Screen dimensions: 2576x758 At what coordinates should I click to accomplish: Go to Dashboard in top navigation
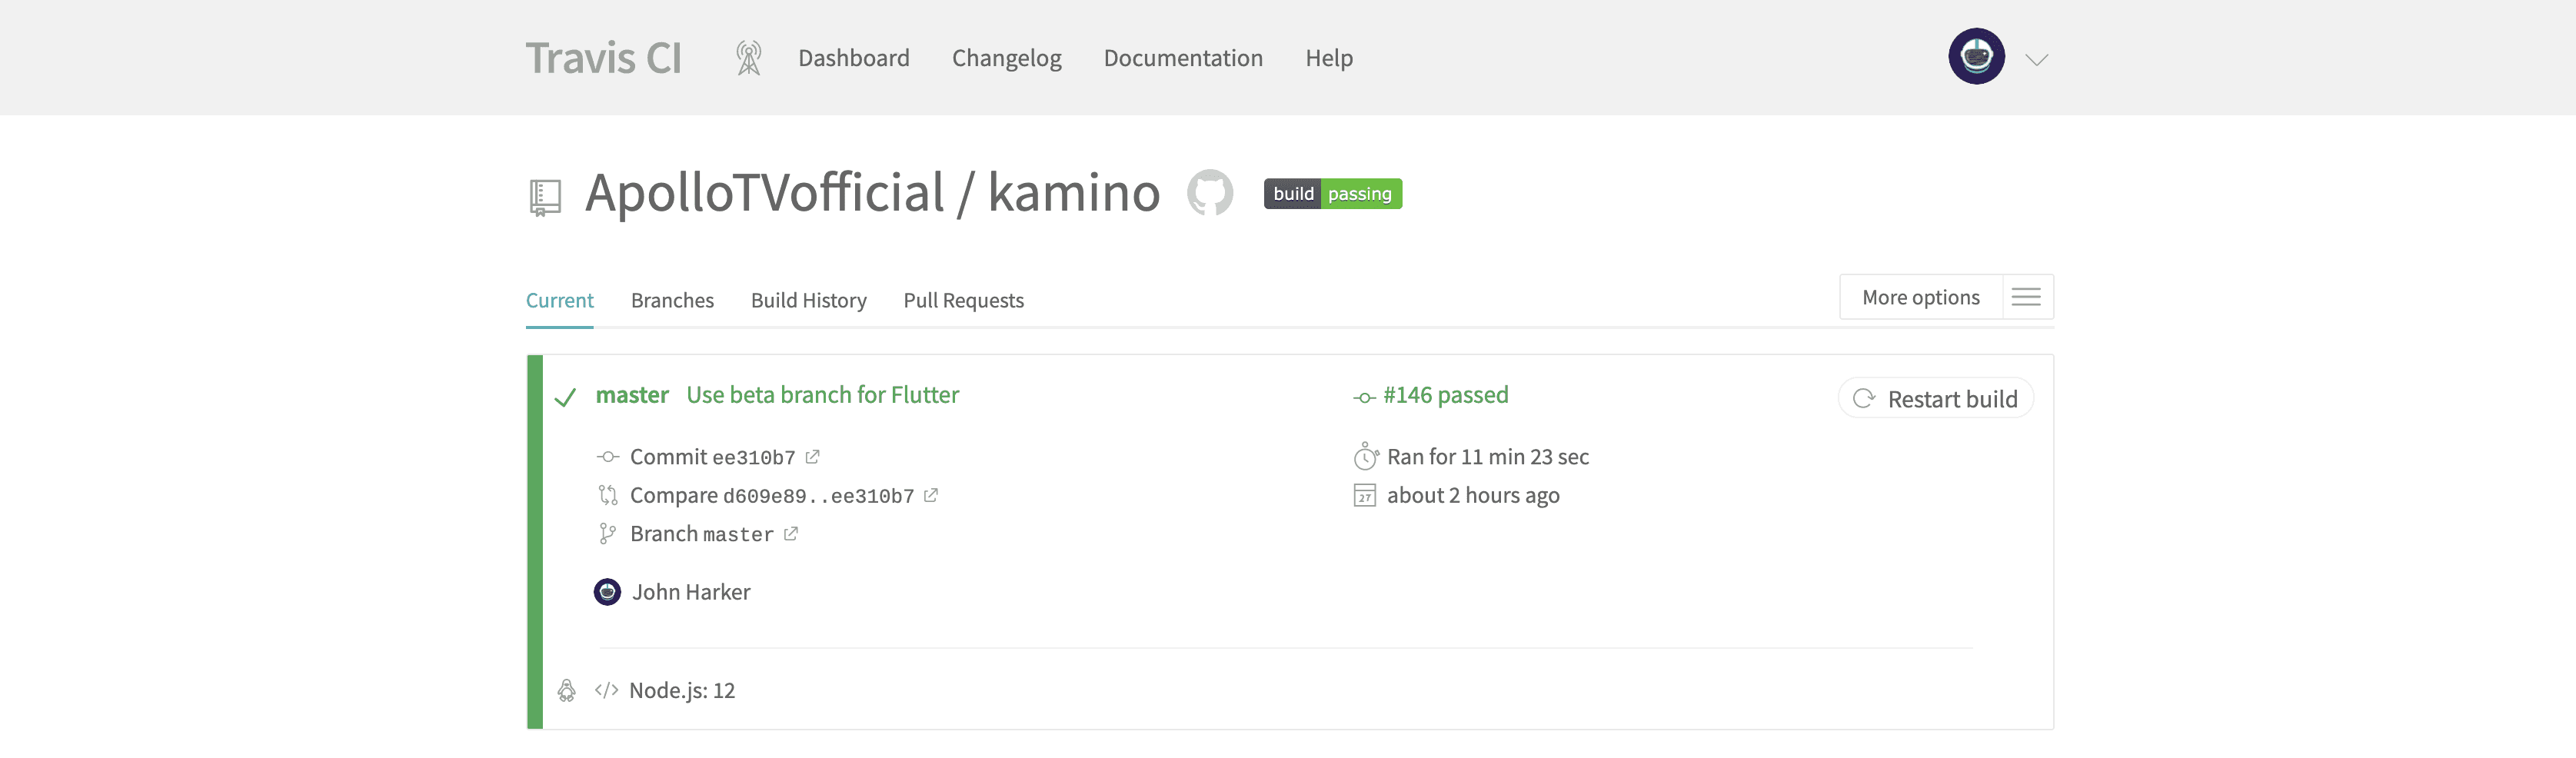tap(853, 58)
